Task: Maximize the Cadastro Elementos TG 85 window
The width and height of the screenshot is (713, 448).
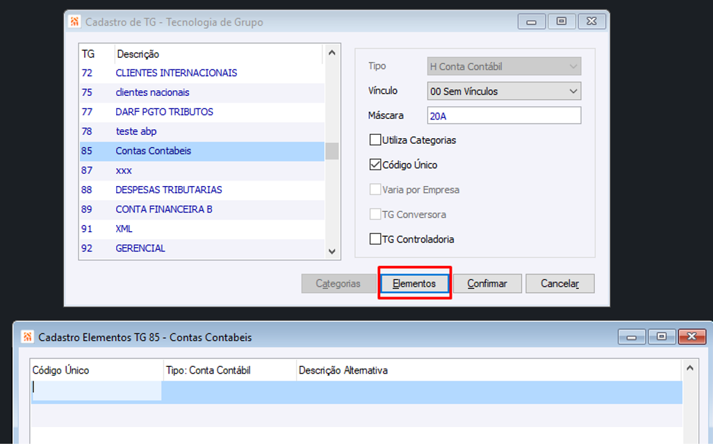Action: point(662,337)
